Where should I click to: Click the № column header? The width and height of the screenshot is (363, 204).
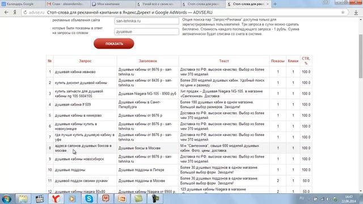(x=49, y=61)
